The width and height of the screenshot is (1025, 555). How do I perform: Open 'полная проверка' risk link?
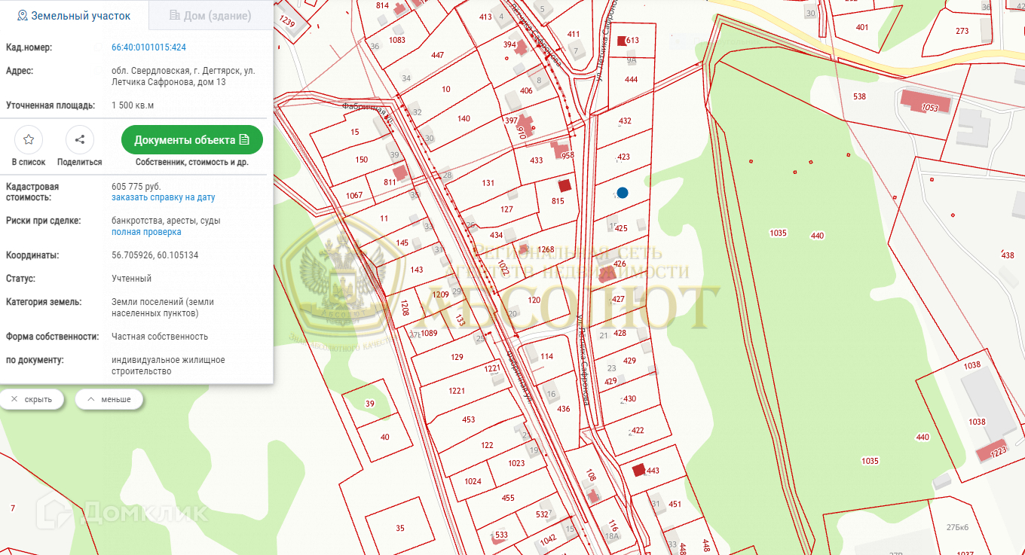click(x=146, y=232)
